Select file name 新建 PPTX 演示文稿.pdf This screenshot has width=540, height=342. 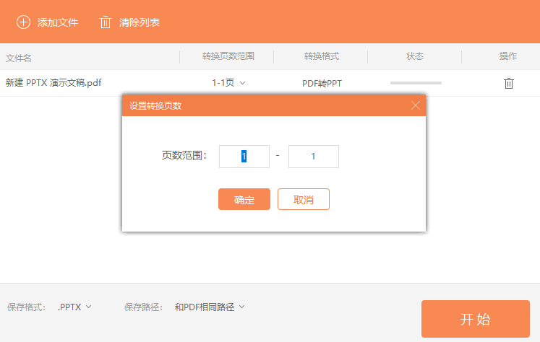(53, 83)
